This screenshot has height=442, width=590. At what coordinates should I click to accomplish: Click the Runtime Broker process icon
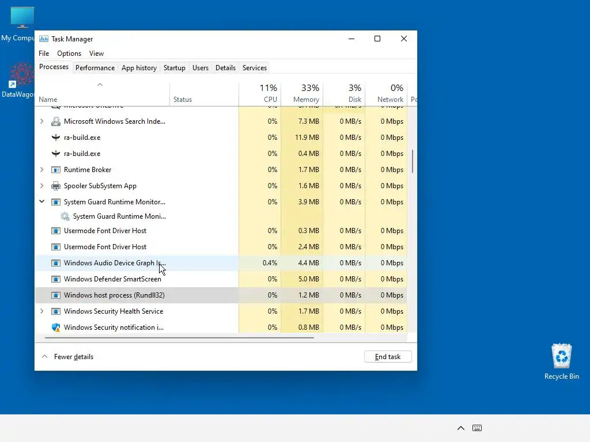coord(56,170)
